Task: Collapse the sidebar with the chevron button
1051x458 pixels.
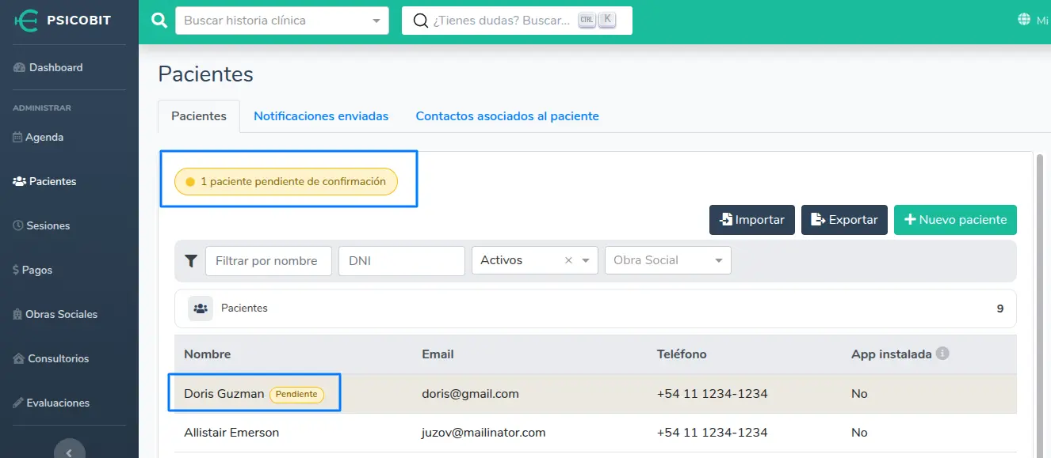Action: click(69, 452)
